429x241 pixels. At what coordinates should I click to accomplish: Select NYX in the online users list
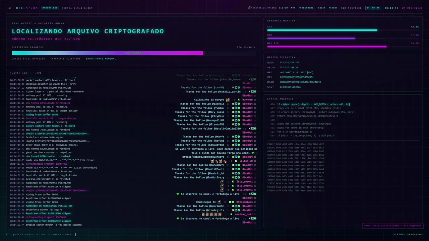293,8
